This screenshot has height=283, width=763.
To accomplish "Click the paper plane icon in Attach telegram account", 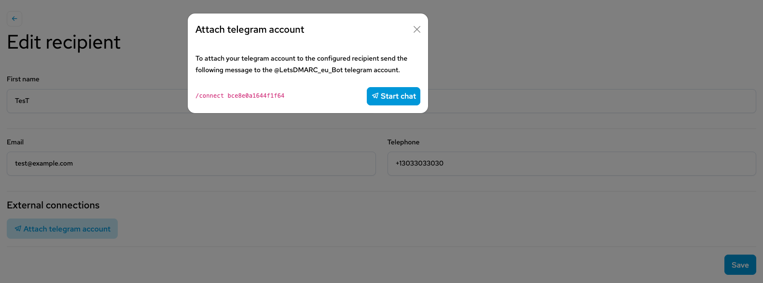I will [x=18, y=229].
